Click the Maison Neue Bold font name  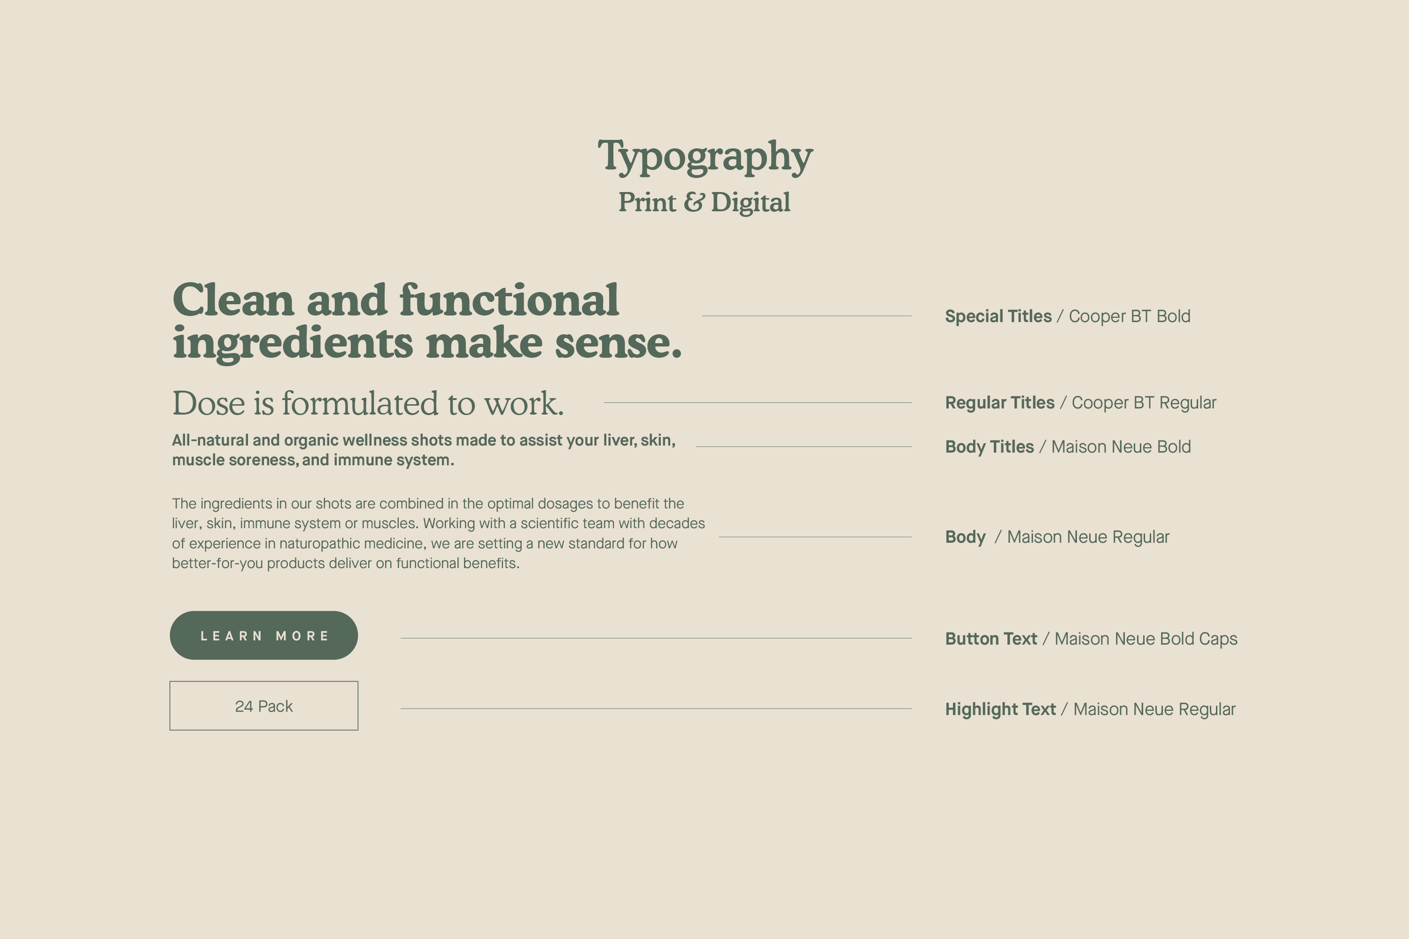point(1121,447)
